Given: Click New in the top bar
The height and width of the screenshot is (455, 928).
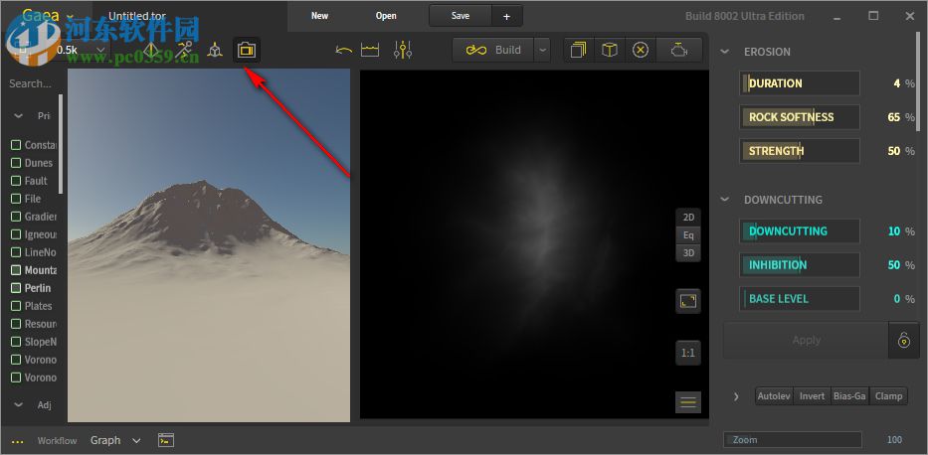Looking at the screenshot, I should [x=319, y=16].
